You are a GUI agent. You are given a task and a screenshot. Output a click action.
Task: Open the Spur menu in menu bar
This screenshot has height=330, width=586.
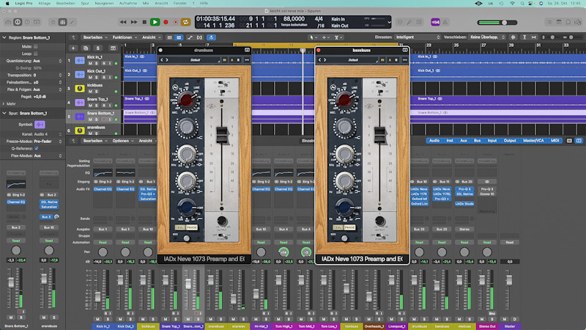[x=85, y=4]
